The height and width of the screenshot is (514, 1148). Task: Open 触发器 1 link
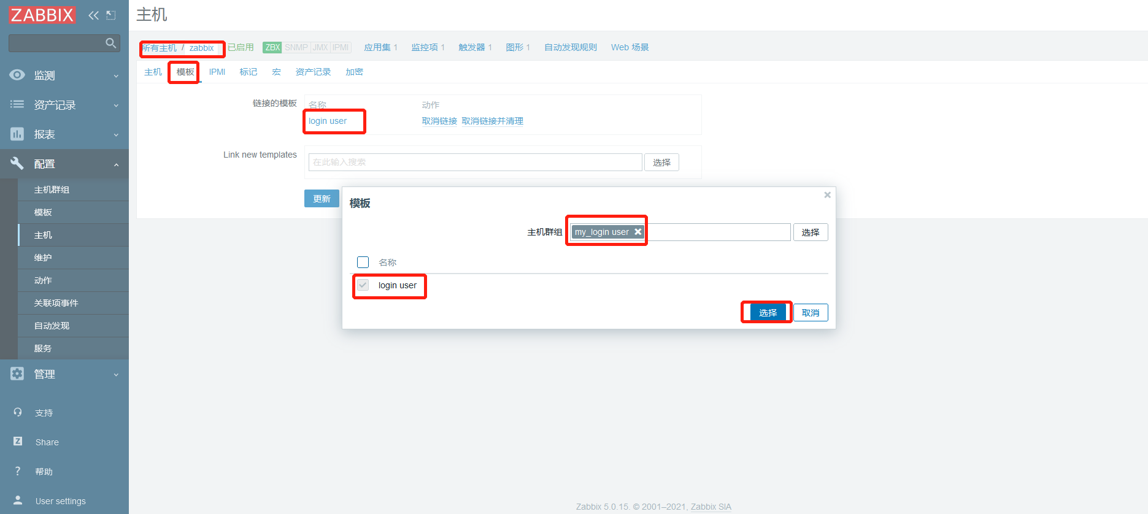coord(475,47)
